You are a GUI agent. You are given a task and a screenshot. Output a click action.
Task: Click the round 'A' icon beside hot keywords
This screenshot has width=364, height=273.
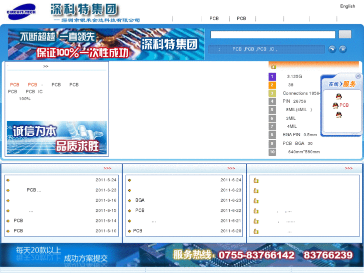coord(343,49)
